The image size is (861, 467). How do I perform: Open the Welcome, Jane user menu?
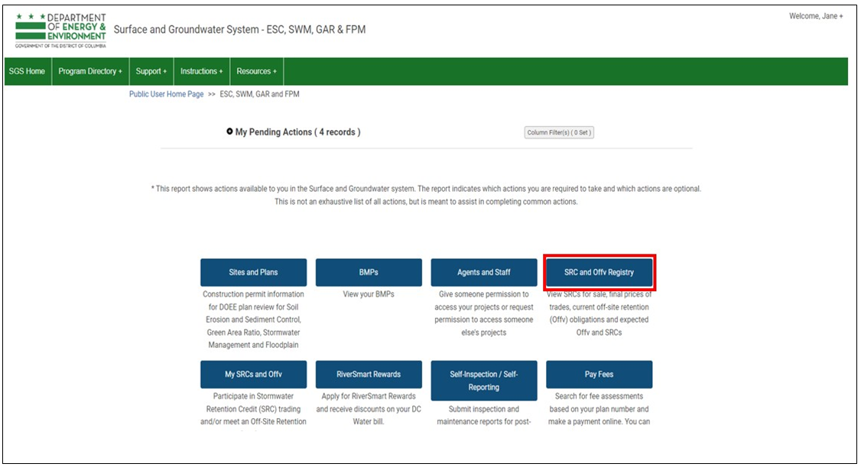click(x=816, y=17)
